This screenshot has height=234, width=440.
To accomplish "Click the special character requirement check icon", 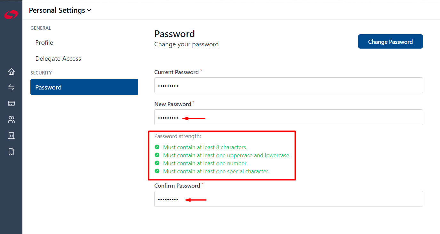I will point(157,171).
